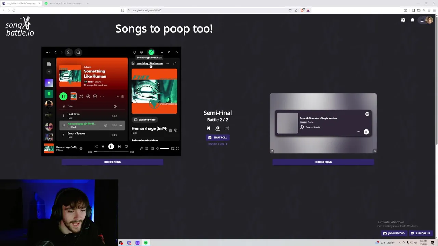438x246 pixels.
Task: Open Liked Songs in Spotify sidebar
Action: click(49, 83)
